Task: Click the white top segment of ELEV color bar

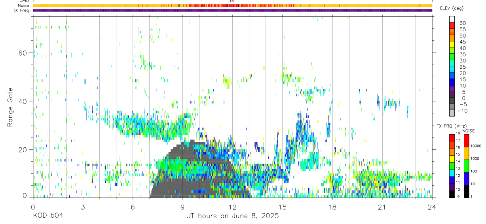Action: 452,19
